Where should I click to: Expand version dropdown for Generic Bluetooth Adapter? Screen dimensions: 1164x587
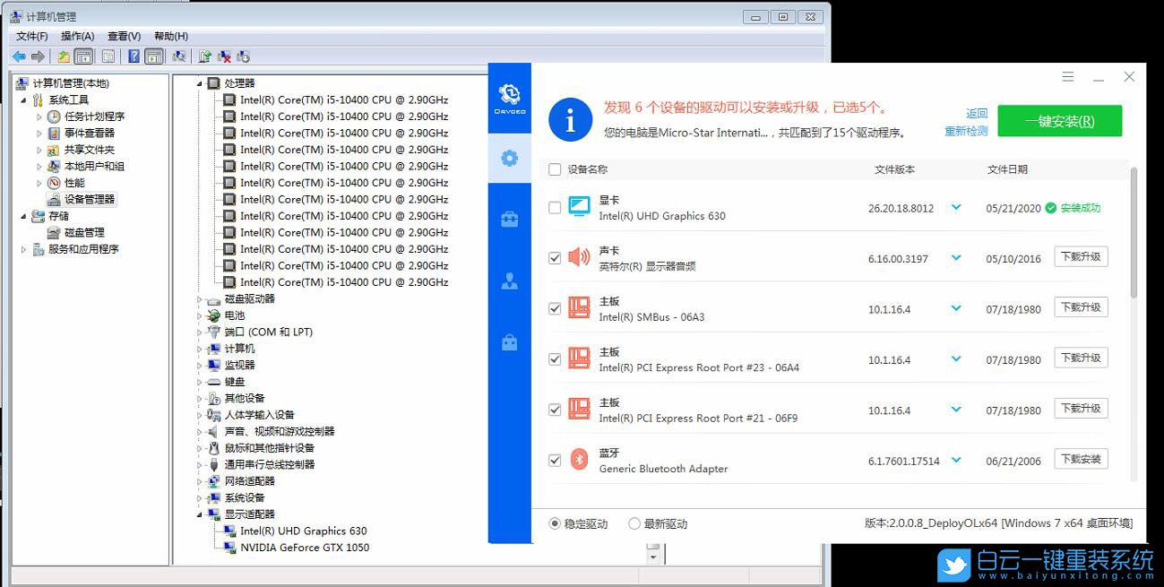956,459
